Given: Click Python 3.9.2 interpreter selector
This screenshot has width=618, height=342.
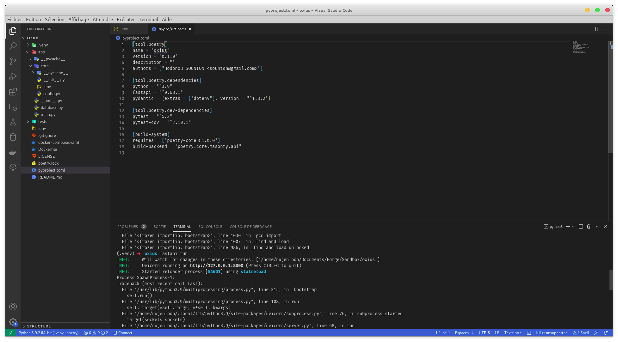Looking at the screenshot, I should (48, 333).
